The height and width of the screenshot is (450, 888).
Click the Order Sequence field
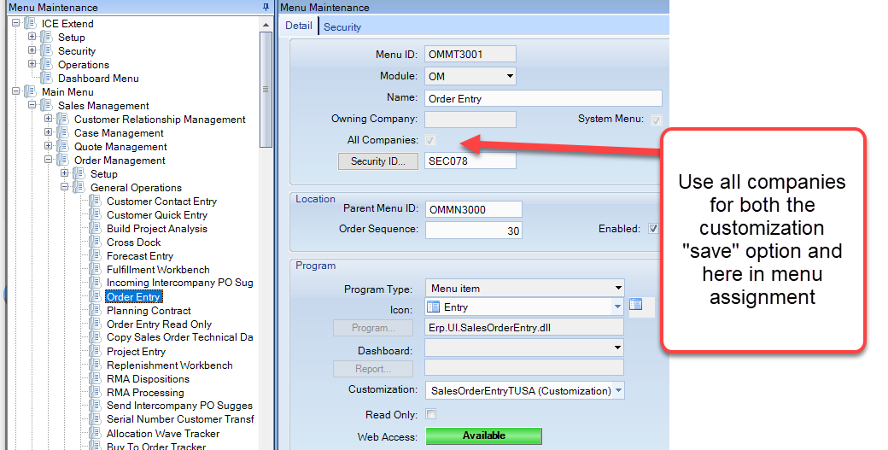click(x=473, y=231)
